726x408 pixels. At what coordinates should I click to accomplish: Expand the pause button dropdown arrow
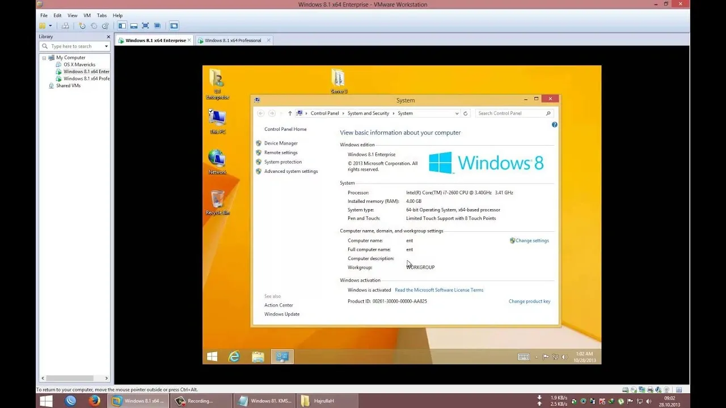click(x=50, y=25)
